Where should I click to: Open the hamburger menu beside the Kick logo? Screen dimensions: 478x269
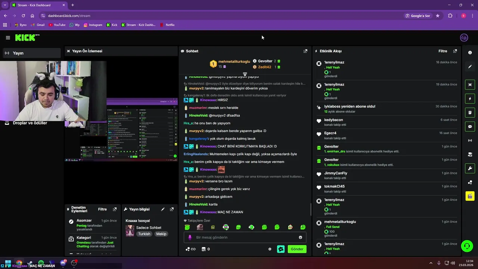click(8, 38)
